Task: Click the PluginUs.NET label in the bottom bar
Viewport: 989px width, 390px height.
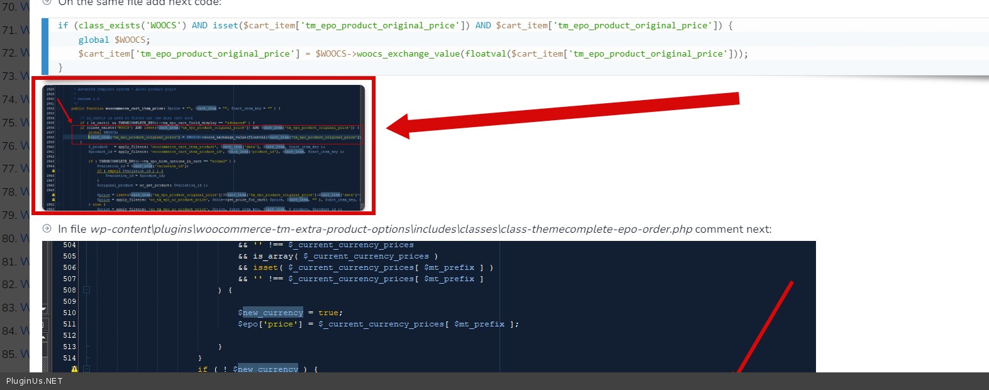Action: [x=35, y=381]
